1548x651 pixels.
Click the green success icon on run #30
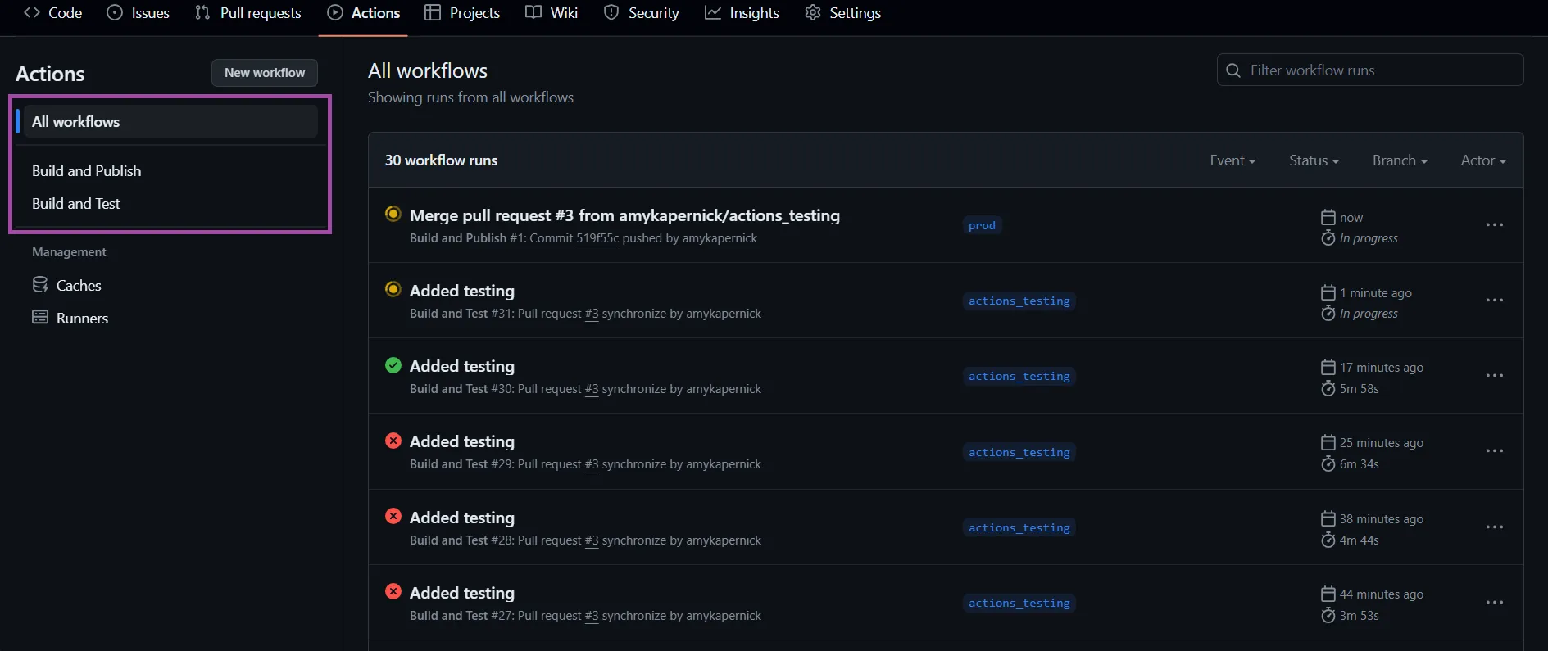[x=393, y=365]
